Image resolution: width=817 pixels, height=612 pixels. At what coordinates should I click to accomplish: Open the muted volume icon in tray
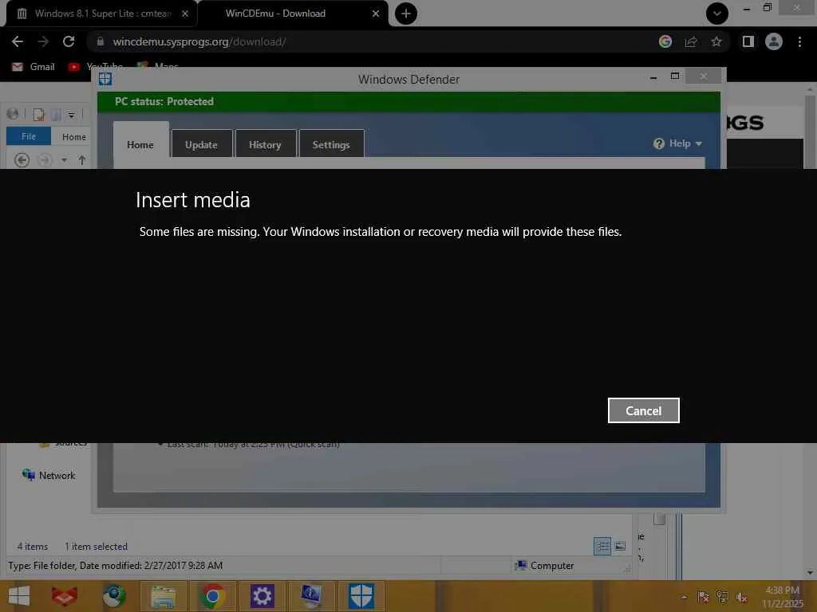[x=741, y=597]
